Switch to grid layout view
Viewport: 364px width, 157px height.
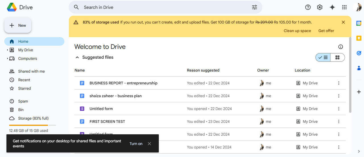(338, 58)
